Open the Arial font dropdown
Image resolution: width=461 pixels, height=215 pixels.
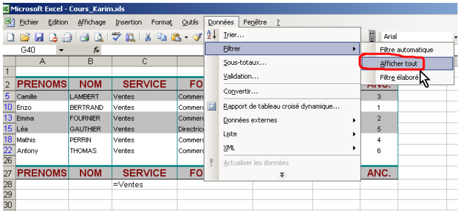(456, 37)
